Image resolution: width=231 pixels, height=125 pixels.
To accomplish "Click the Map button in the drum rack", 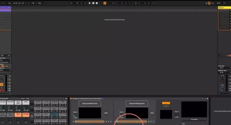I will [x=28, y=98].
